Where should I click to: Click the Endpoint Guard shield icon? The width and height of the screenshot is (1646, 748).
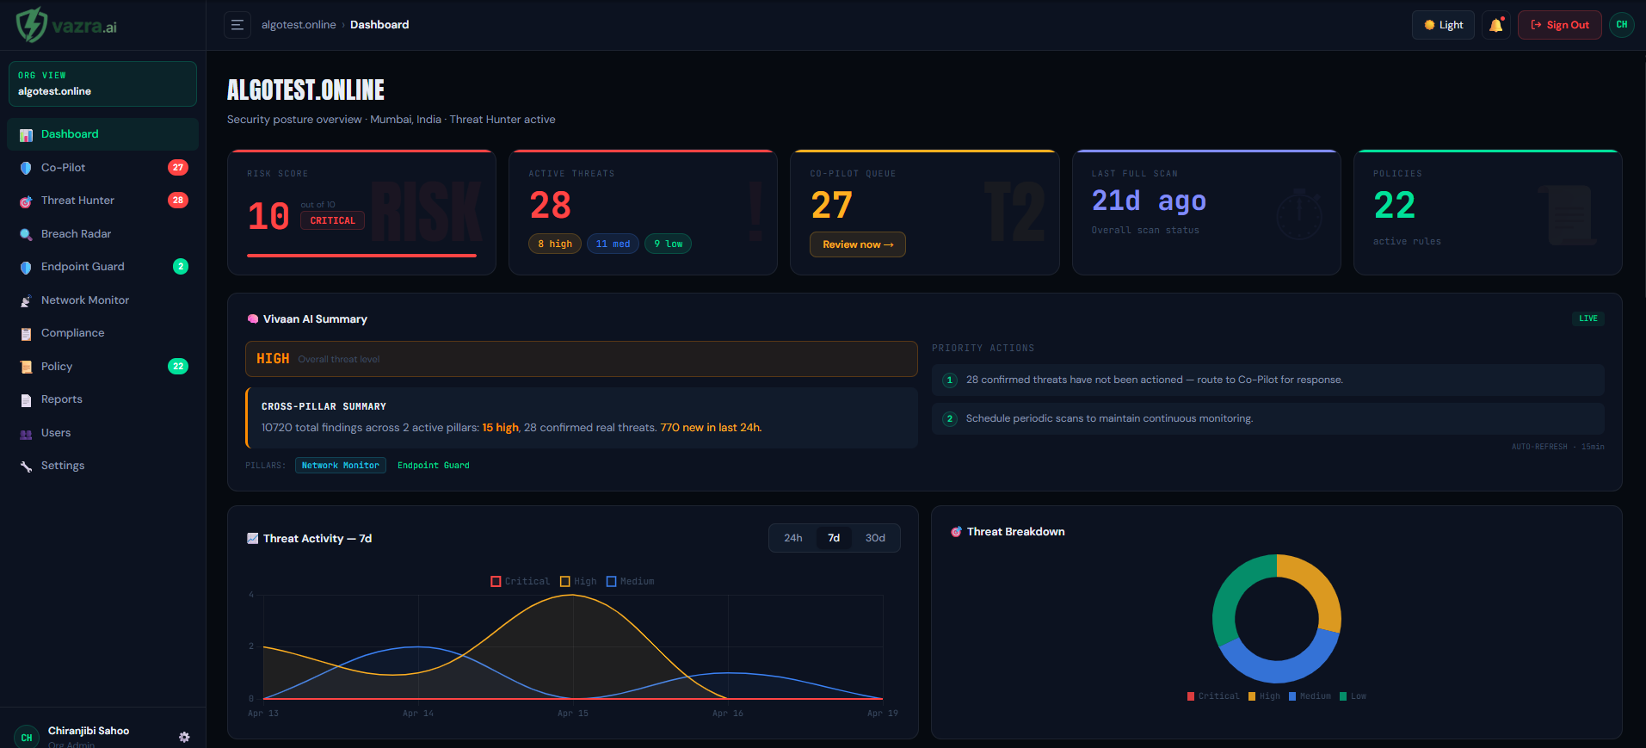point(26,268)
